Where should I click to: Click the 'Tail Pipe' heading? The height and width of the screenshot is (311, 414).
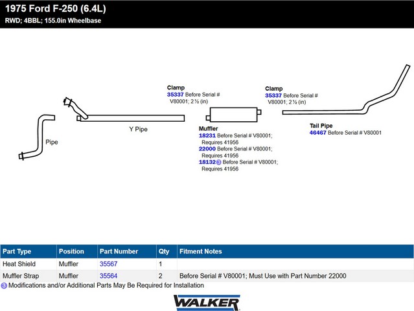coord(321,126)
